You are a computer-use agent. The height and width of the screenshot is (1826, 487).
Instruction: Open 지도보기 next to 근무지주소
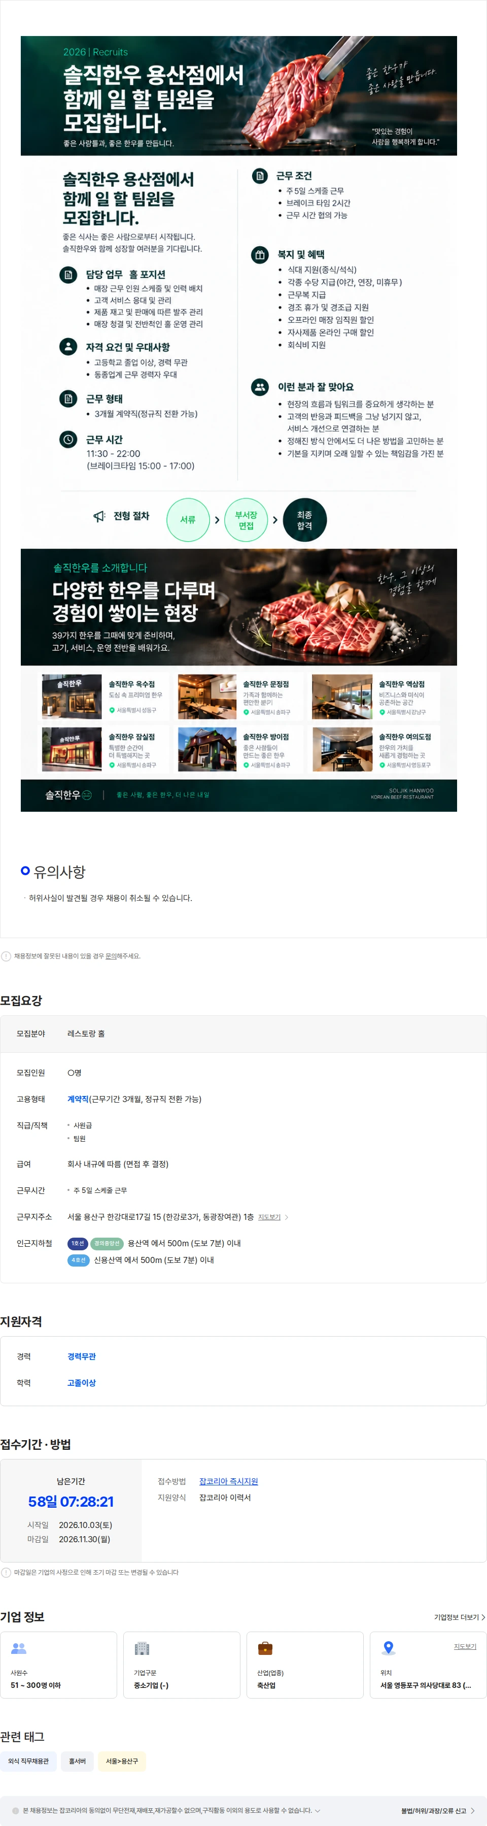pyautogui.click(x=269, y=1217)
